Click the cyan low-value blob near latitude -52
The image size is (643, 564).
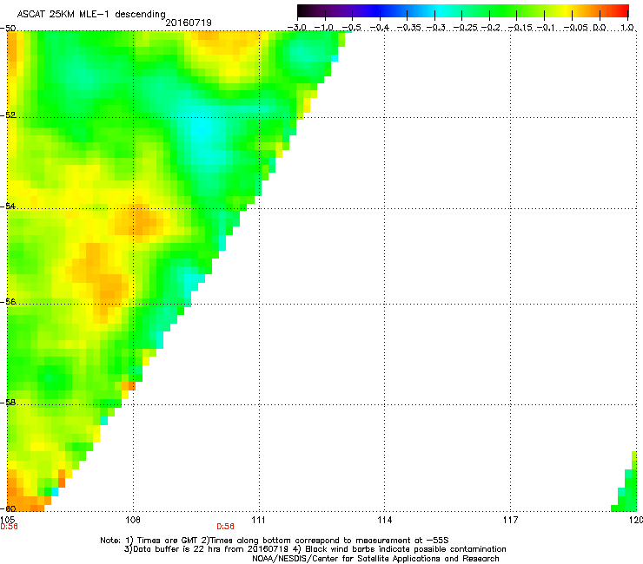click(203, 129)
